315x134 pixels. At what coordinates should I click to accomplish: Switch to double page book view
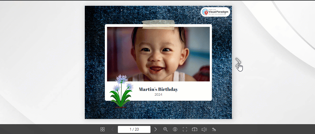click(x=194, y=129)
